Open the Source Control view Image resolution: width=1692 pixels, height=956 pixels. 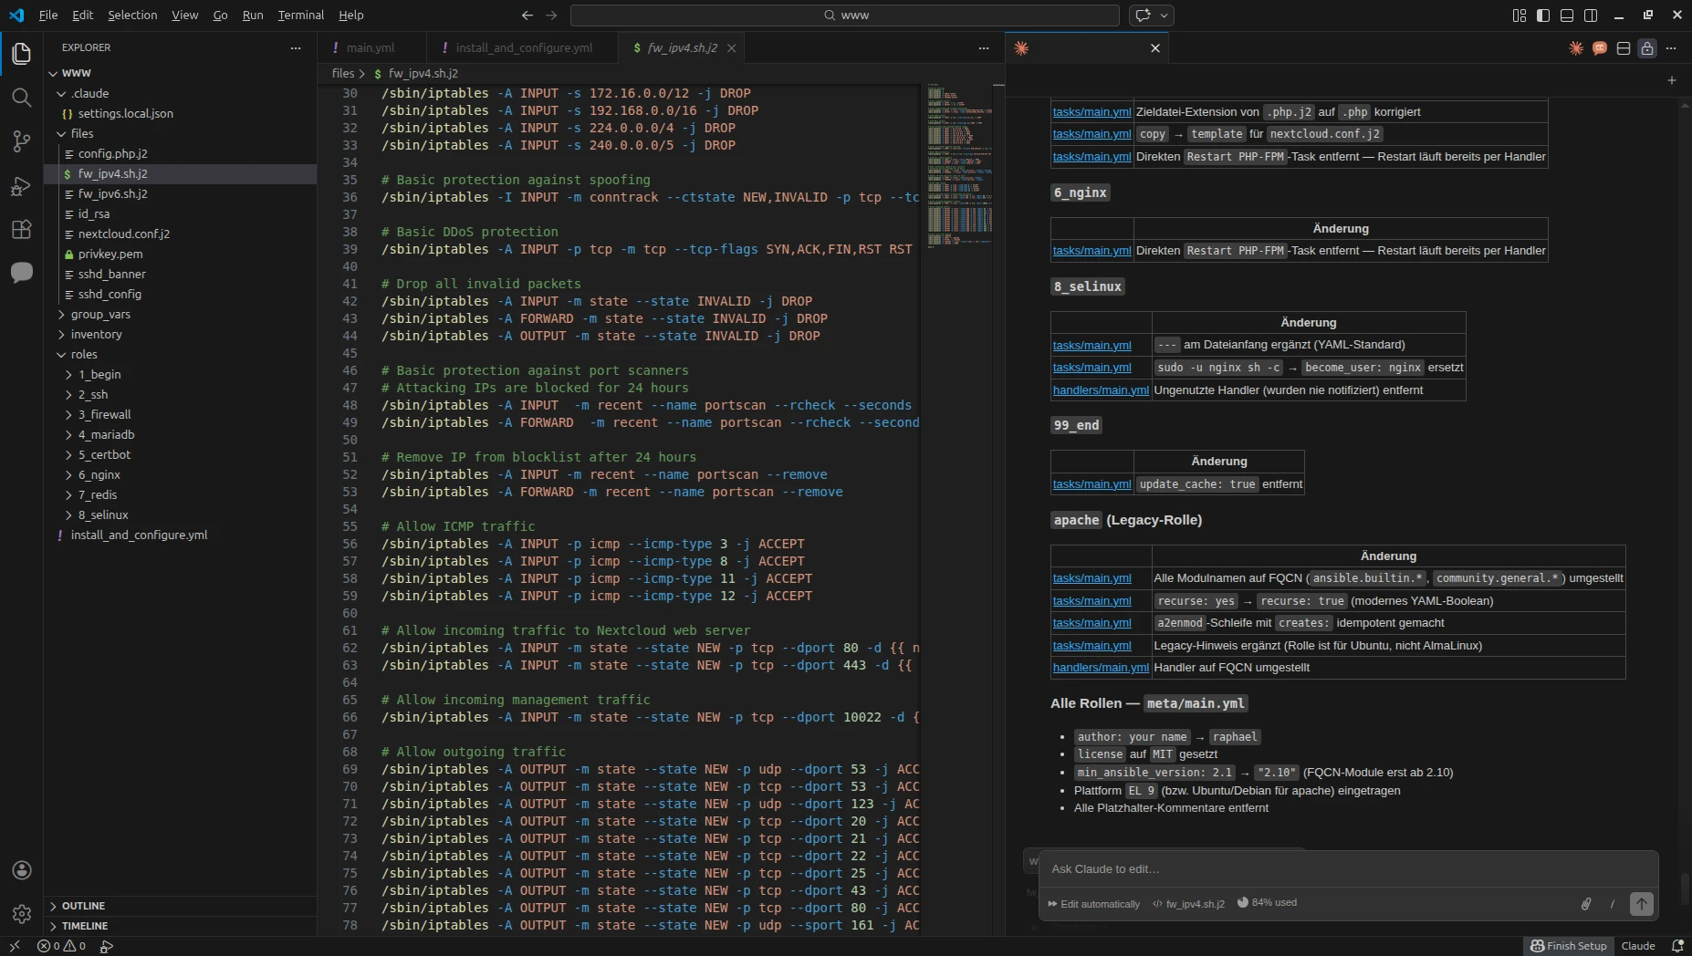(21, 141)
